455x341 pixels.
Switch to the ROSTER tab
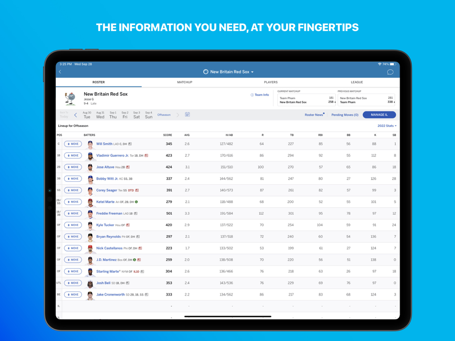99,82
